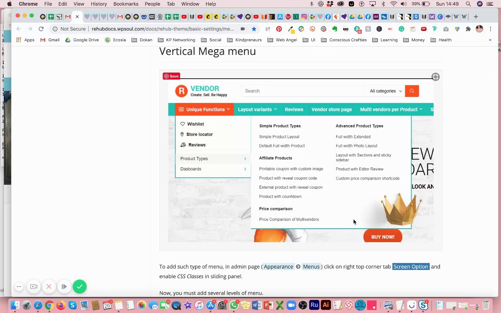501x313 pixels.
Task: Click the orange search button in the Vendor header
Action: pyautogui.click(x=412, y=91)
